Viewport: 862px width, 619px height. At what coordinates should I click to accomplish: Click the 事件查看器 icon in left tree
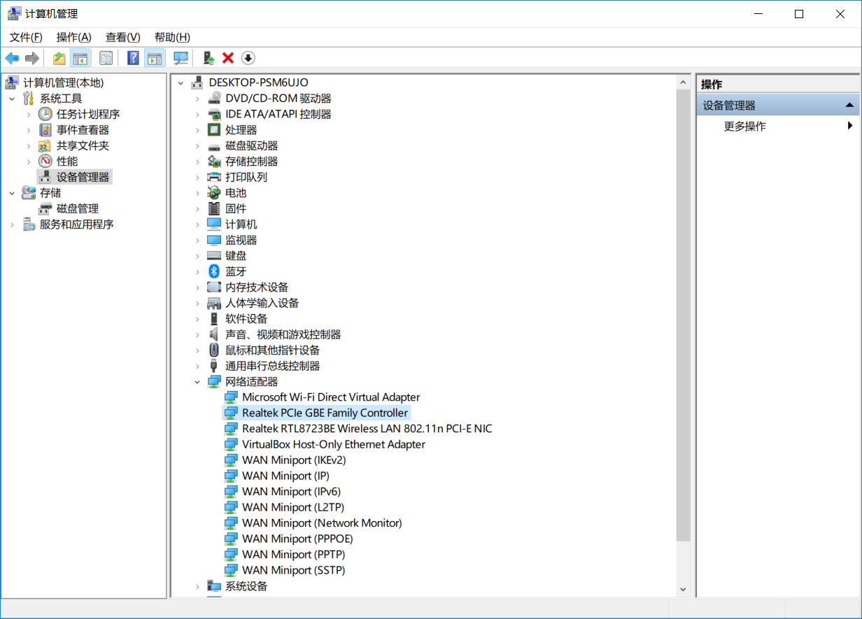[x=45, y=130]
